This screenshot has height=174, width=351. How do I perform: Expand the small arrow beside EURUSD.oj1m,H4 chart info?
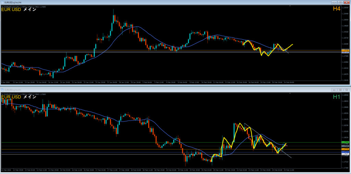pyautogui.click(x=3, y=7)
